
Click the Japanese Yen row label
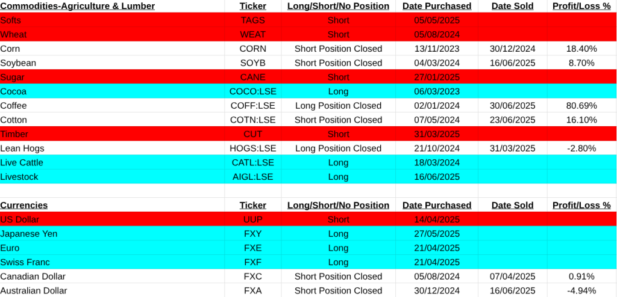point(29,234)
